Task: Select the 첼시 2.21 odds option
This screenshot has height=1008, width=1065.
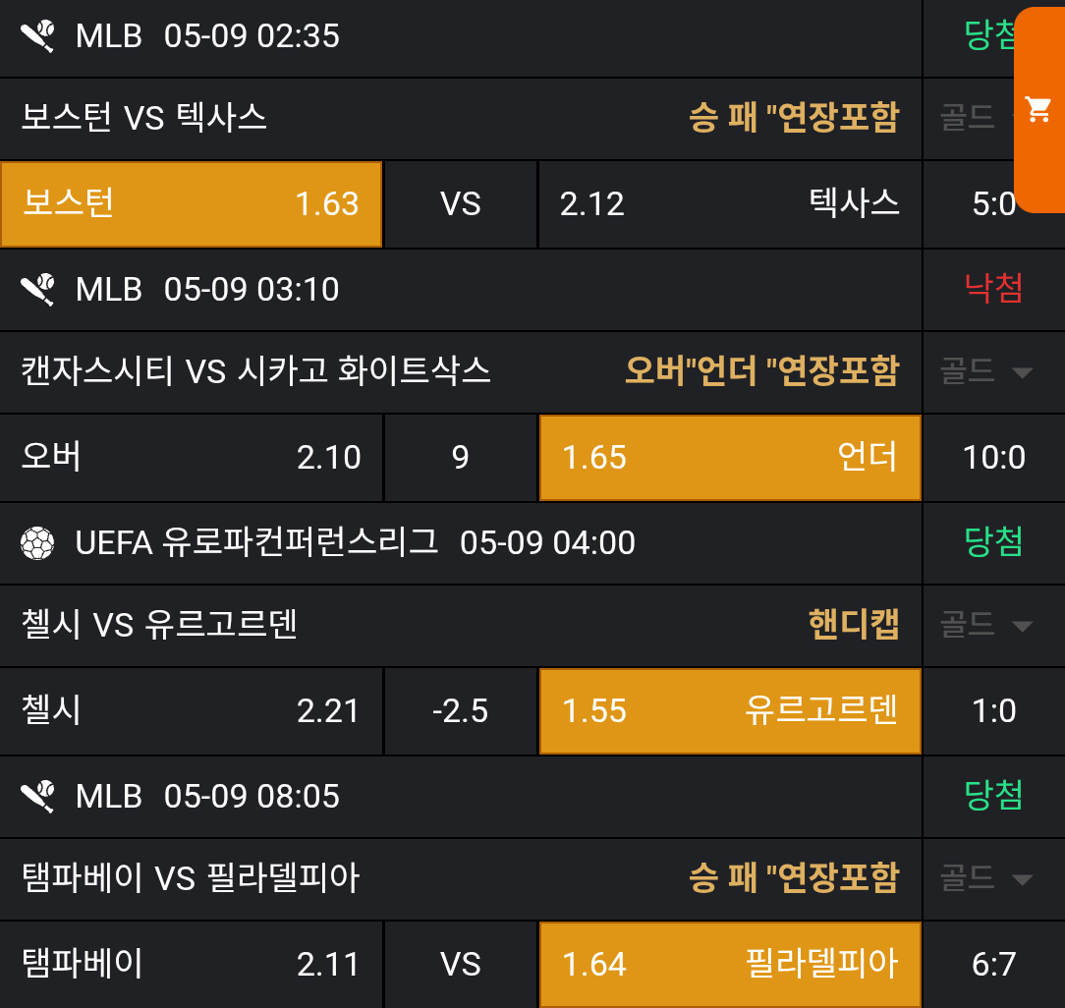Action: point(191,711)
